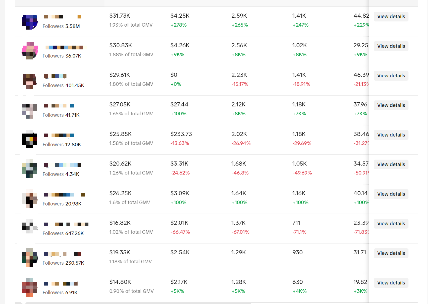Select avatar of the 401.45K followers creator

tap(30, 81)
